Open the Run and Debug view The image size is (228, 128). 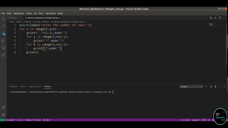pos(3,40)
